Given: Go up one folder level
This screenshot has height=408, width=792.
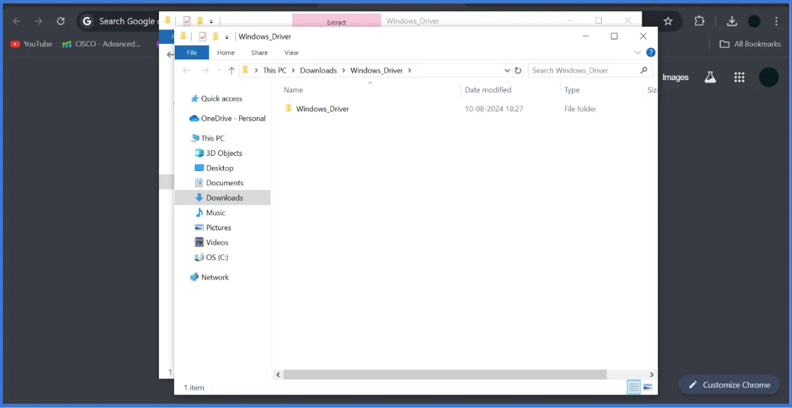Looking at the screenshot, I should pos(231,70).
